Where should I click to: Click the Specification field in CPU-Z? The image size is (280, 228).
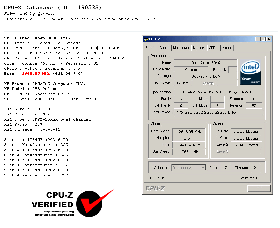pos(218,92)
